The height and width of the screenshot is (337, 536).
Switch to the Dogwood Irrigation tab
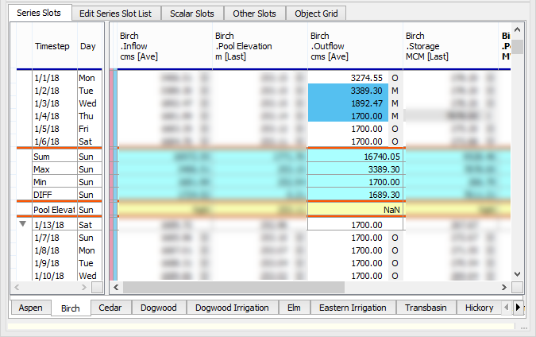tap(232, 308)
